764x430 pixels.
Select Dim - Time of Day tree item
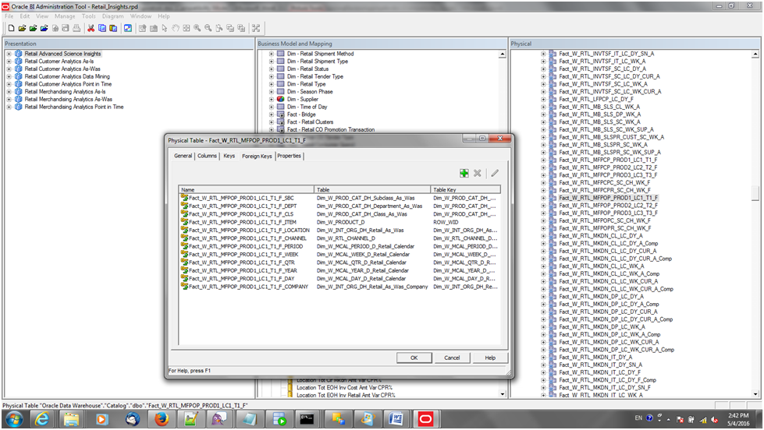click(x=307, y=107)
